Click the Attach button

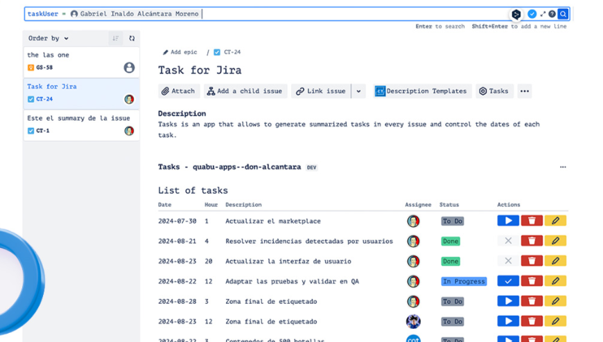[179, 91]
